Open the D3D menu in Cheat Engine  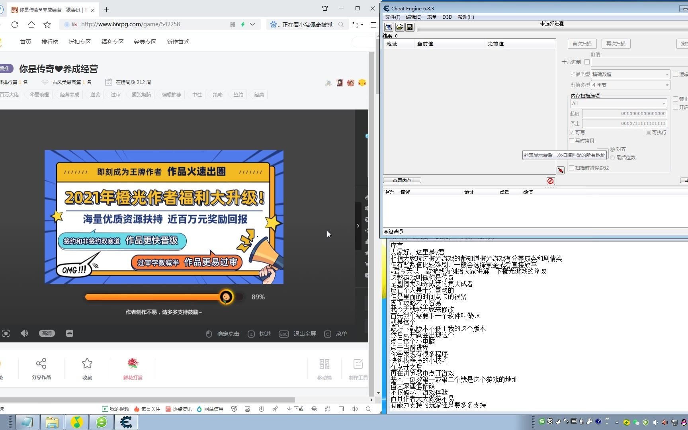[447, 17]
